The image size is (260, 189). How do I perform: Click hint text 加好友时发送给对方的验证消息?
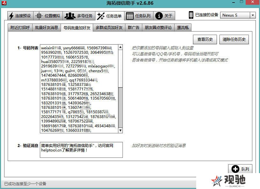point(159,145)
